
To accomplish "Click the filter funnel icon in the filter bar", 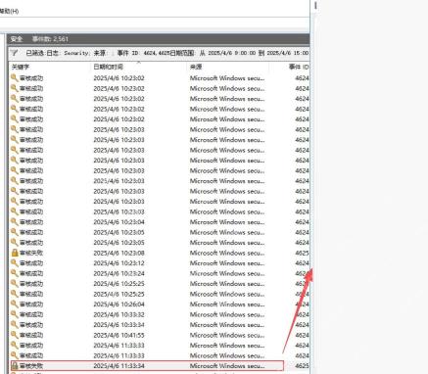I will click(14, 53).
